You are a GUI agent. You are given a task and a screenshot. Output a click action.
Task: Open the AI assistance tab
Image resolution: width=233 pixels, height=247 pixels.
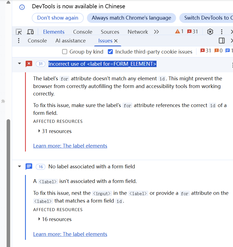click(70, 41)
